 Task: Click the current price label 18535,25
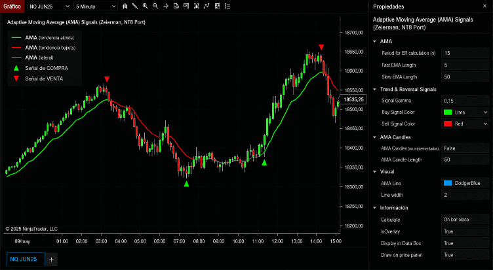354,100
